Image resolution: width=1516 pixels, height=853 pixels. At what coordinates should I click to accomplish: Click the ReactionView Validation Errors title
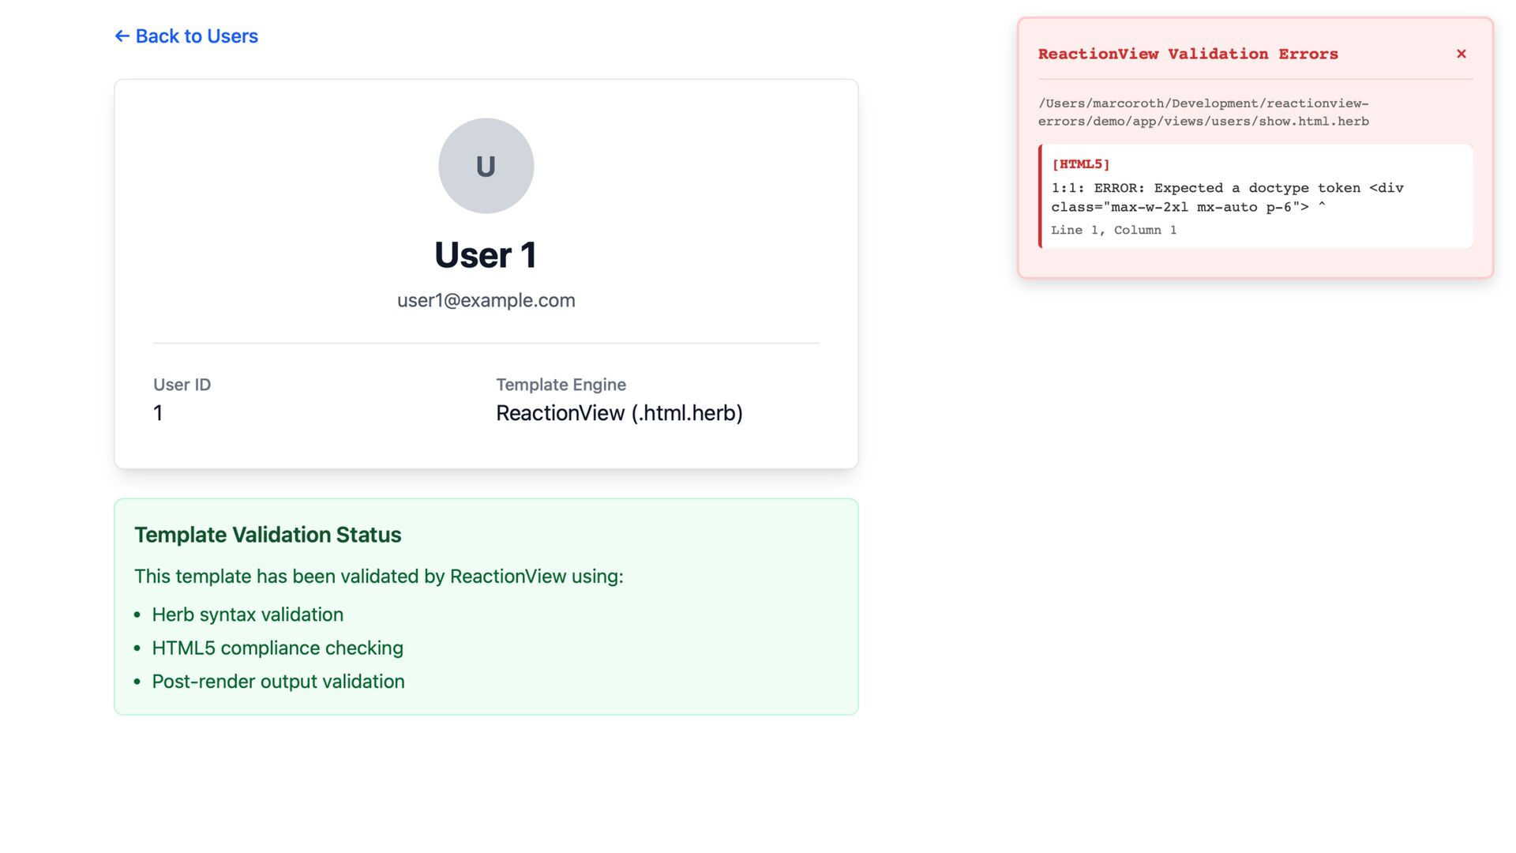click(x=1188, y=54)
